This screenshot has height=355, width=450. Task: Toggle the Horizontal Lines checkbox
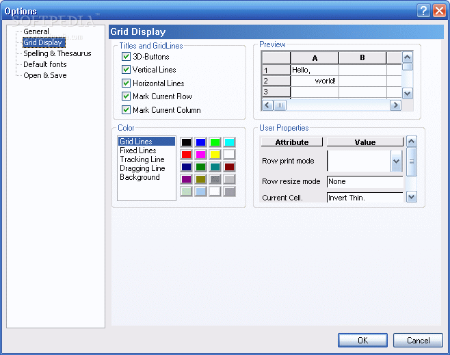[x=126, y=83]
